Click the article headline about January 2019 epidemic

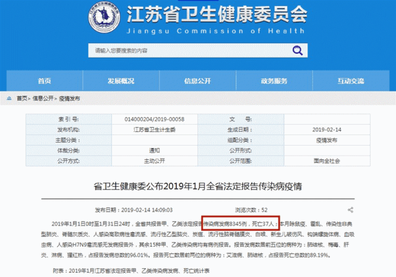click(x=197, y=186)
